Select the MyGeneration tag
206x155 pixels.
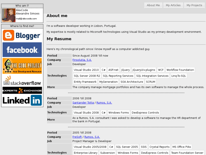pyautogui.click(x=109, y=82)
